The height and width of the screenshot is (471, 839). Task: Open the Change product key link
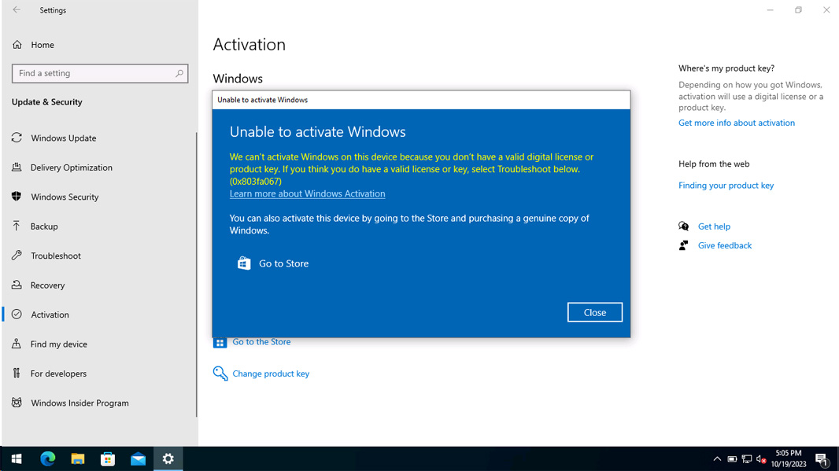pos(271,373)
